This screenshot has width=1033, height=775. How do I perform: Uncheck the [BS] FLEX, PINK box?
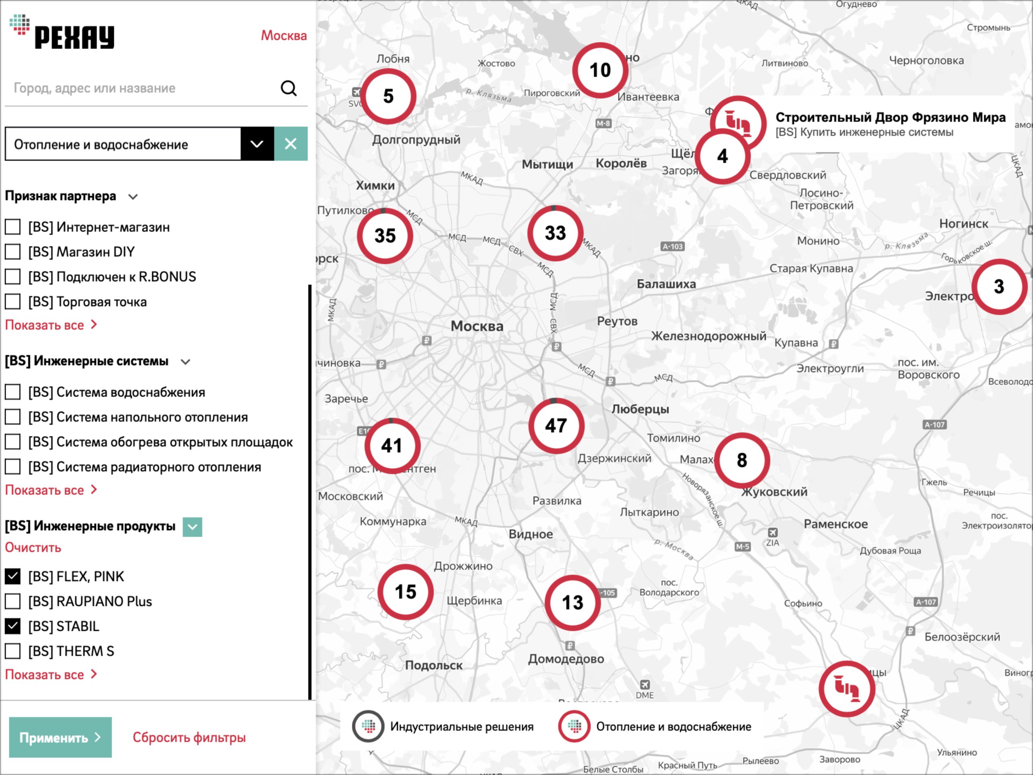pos(13,576)
